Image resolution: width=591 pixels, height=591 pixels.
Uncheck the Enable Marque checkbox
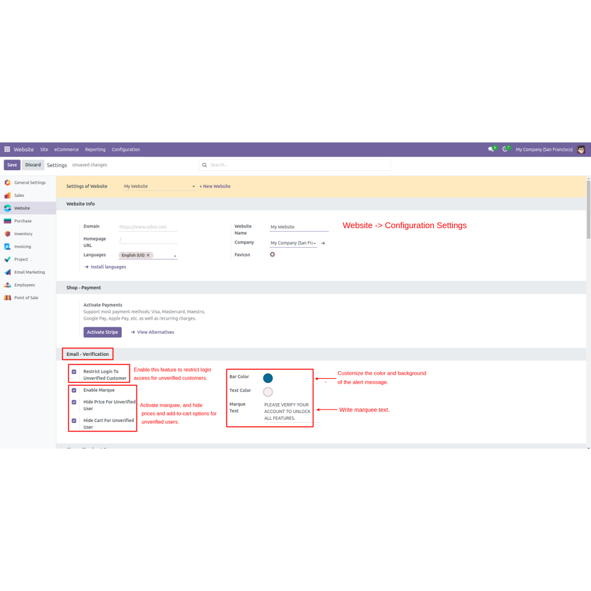click(74, 390)
